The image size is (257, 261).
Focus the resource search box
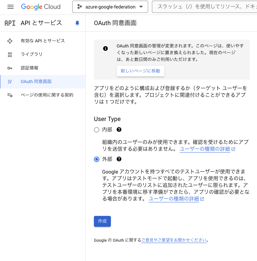point(204,7)
